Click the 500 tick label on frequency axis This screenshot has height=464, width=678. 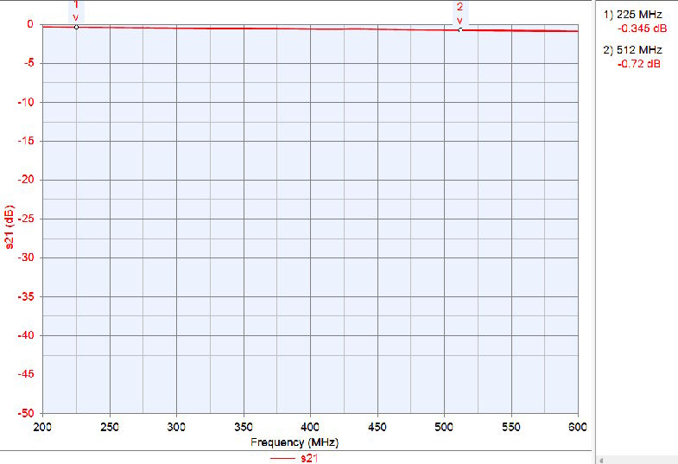point(444,427)
